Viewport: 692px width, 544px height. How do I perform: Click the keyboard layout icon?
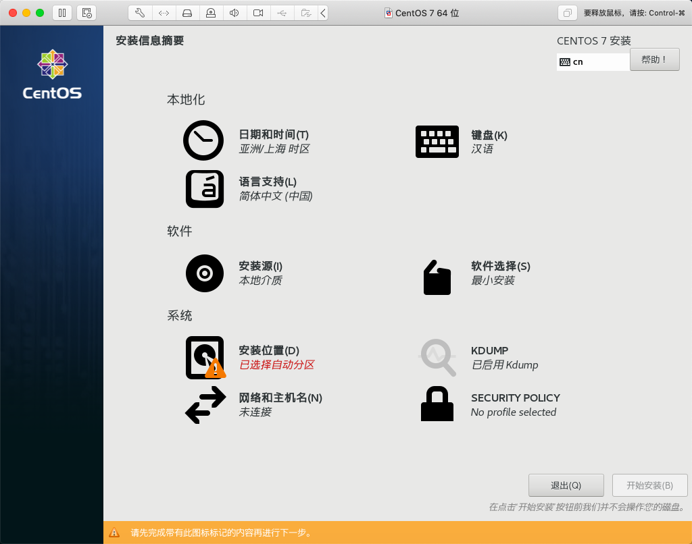[x=437, y=142]
